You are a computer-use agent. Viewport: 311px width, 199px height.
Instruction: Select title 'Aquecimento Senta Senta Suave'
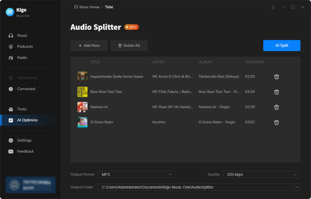coord(117,77)
